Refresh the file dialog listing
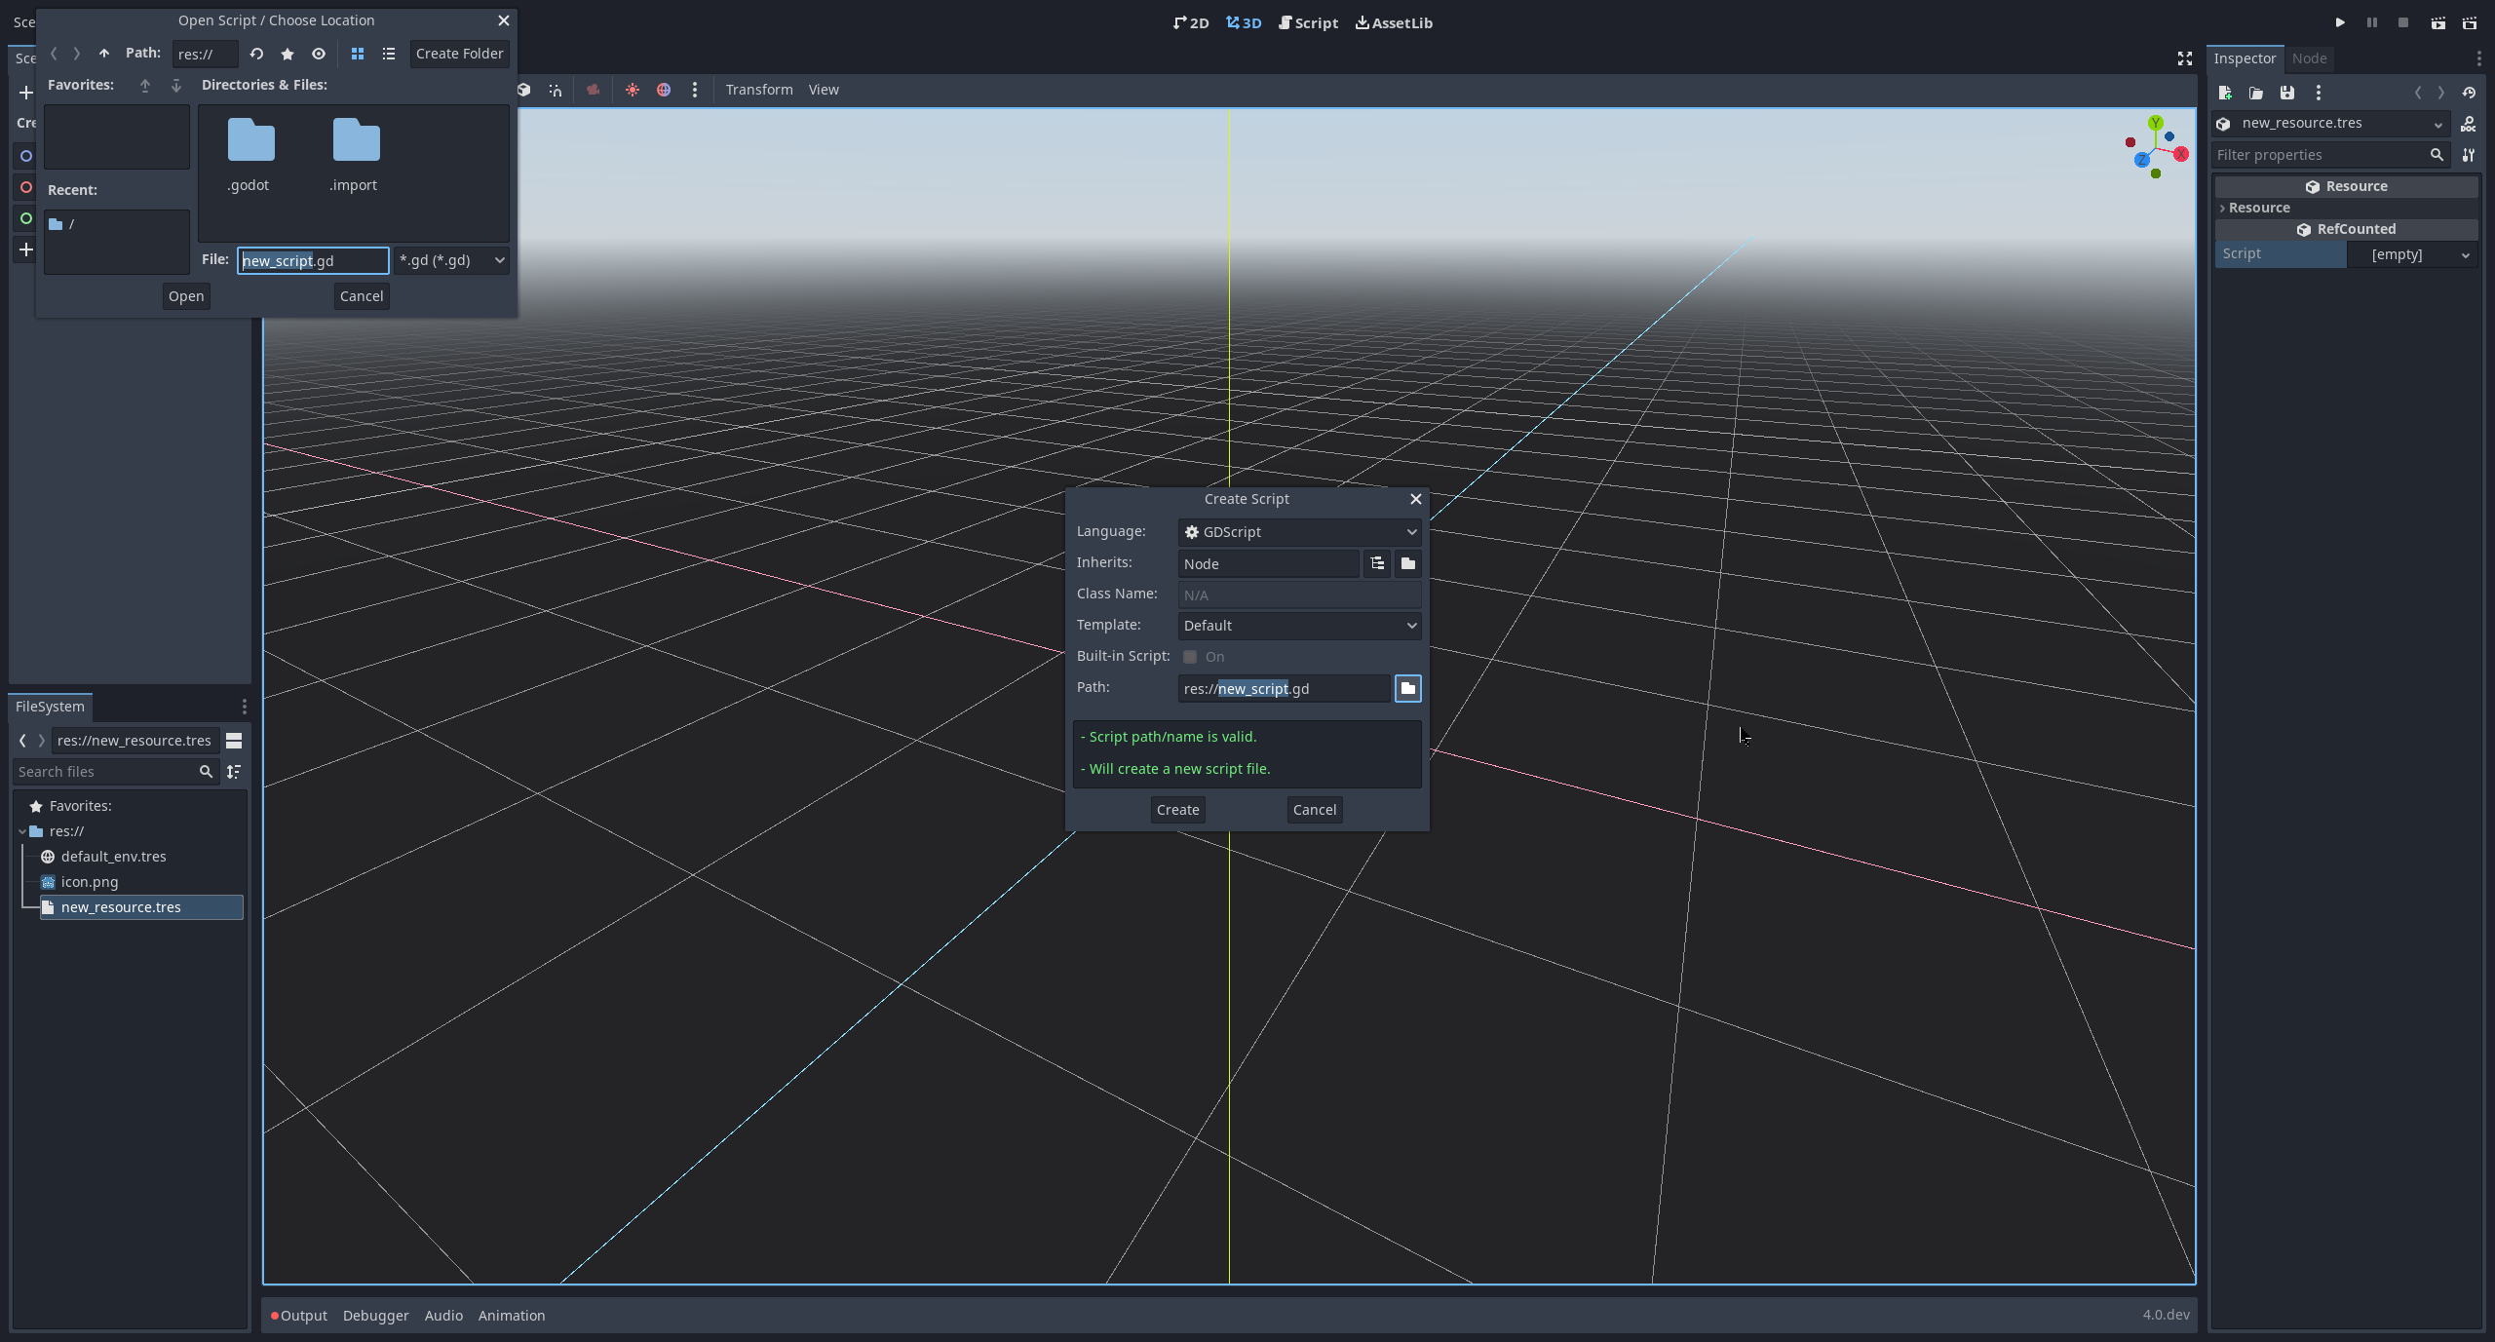This screenshot has height=1342, width=2495. [256, 54]
